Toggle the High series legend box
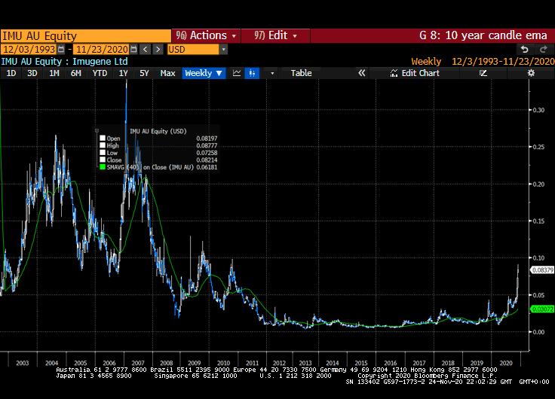Image resolution: width=555 pixels, height=399 pixels. pyautogui.click(x=103, y=145)
